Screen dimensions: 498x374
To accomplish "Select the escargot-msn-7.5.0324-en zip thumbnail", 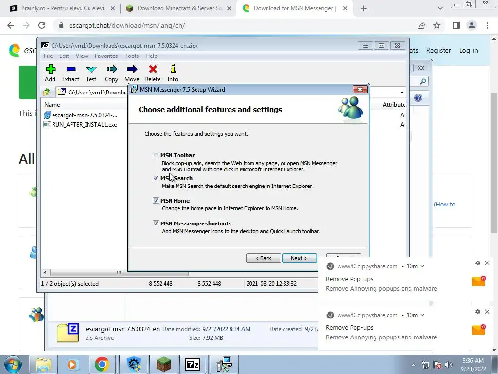I will (68, 333).
